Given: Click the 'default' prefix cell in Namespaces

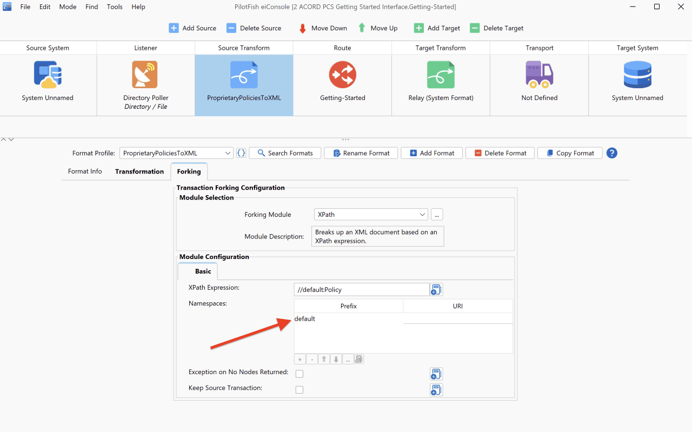Looking at the screenshot, I should 349,319.
